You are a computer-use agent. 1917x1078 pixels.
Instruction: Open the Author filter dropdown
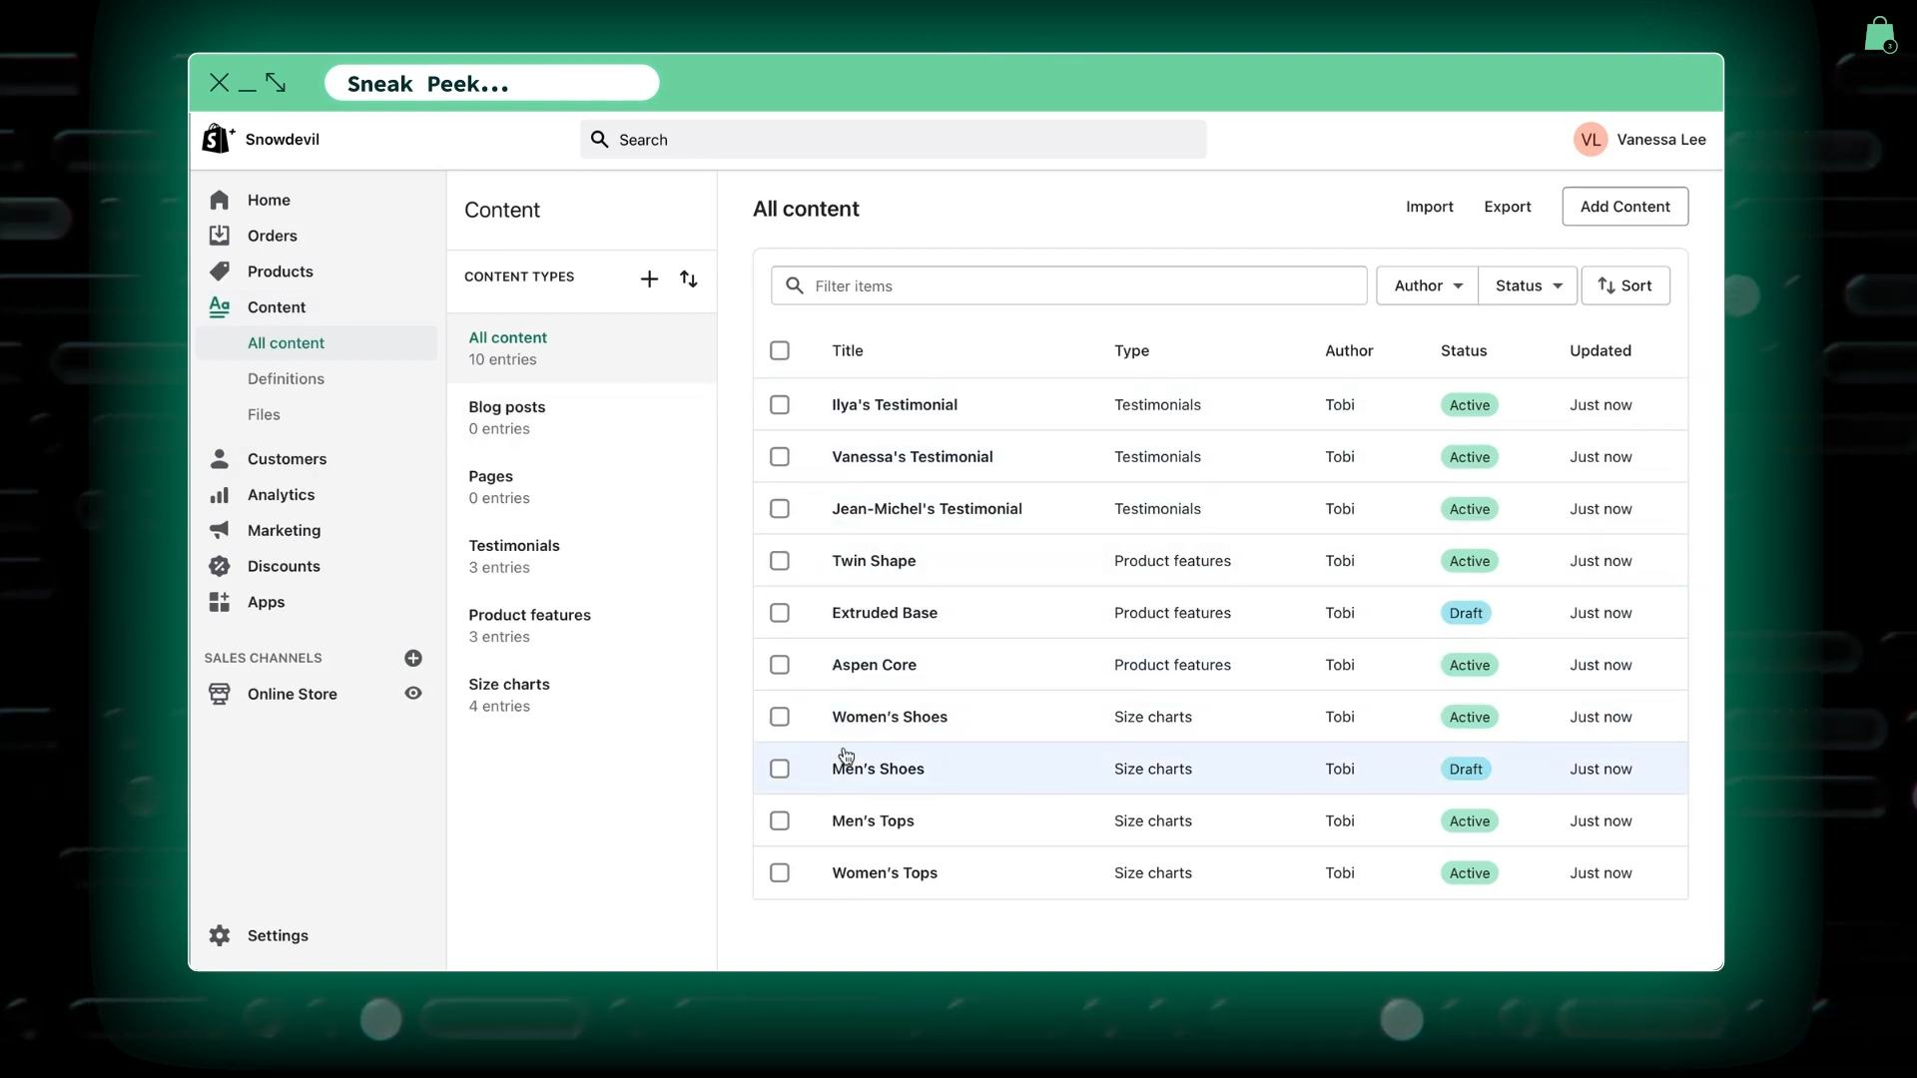point(1428,285)
